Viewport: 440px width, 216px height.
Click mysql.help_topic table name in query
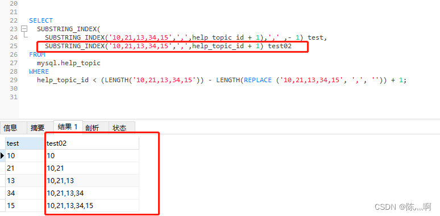(69, 63)
